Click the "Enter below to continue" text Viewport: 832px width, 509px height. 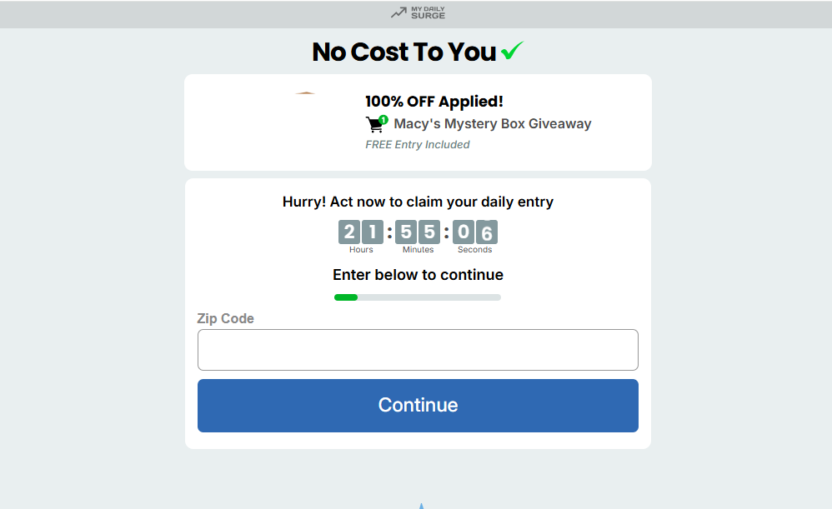click(x=418, y=275)
